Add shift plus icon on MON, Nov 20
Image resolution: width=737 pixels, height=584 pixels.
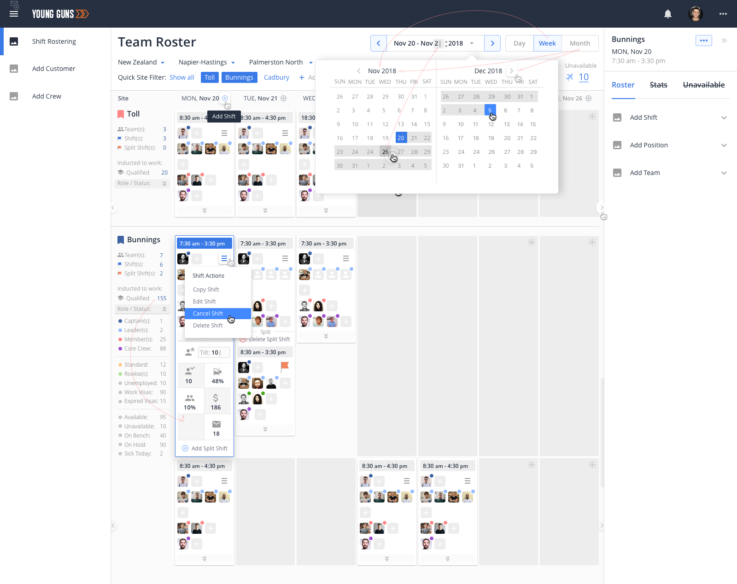(x=225, y=98)
